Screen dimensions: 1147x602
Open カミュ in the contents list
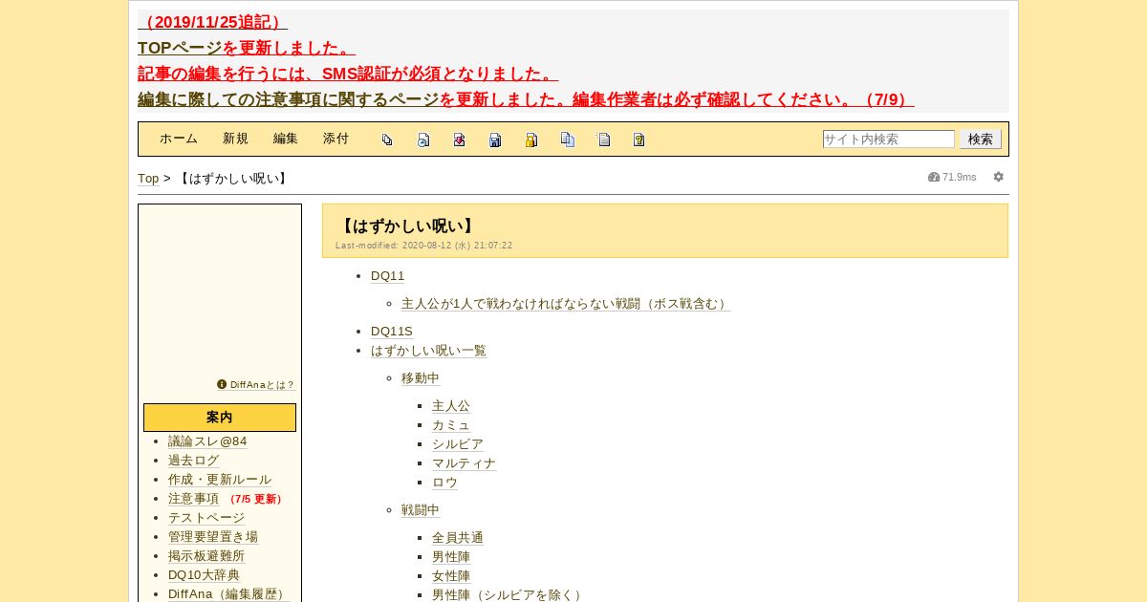coord(451,425)
